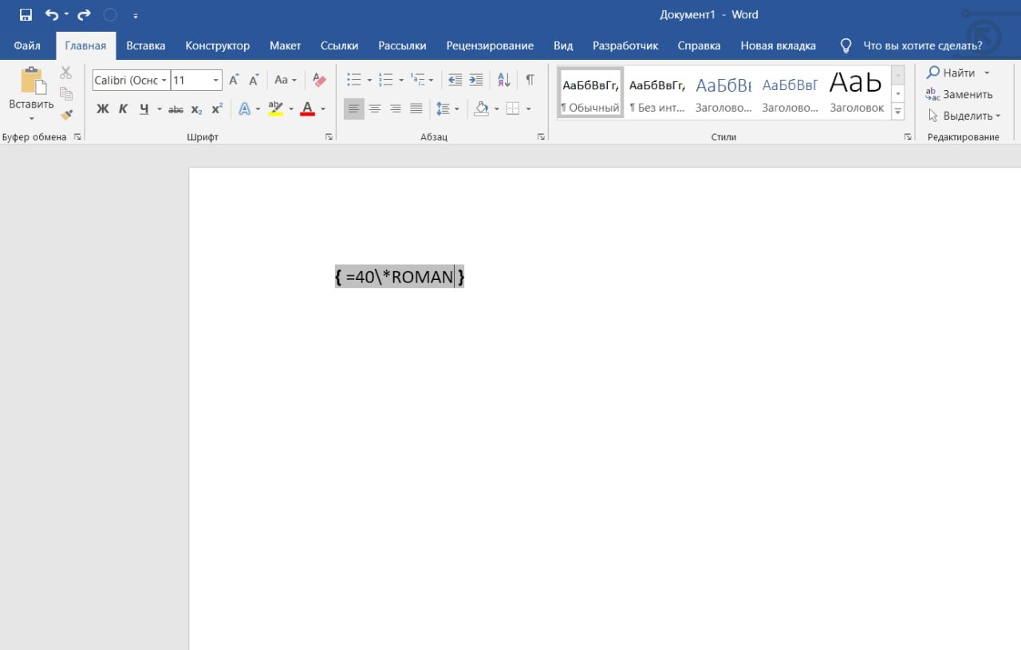The height and width of the screenshot is (650, 1021).
Task: Apply strikethrough formatting
Action: [175, 109]
